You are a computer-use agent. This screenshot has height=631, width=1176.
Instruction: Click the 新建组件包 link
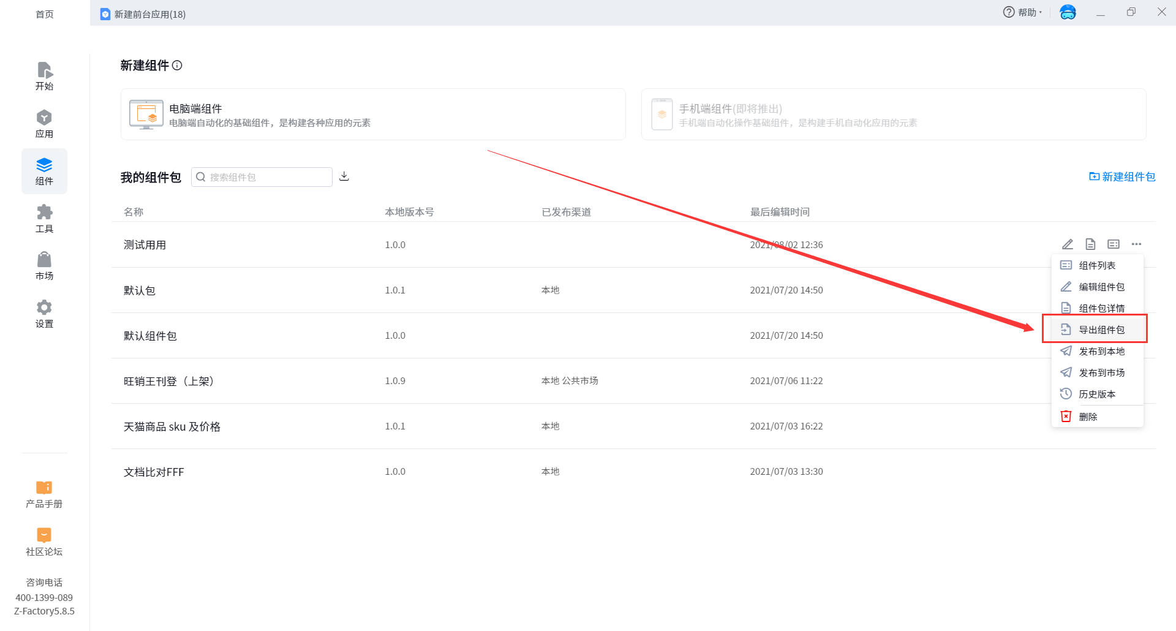[1122, 177]
